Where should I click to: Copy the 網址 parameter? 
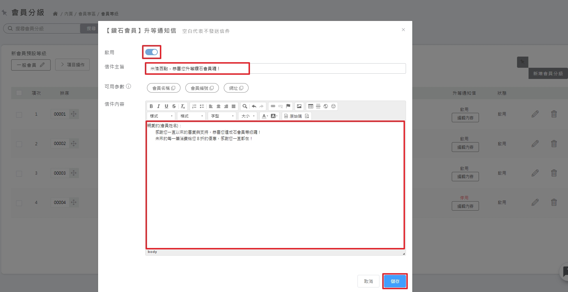(x=236, y=88)
